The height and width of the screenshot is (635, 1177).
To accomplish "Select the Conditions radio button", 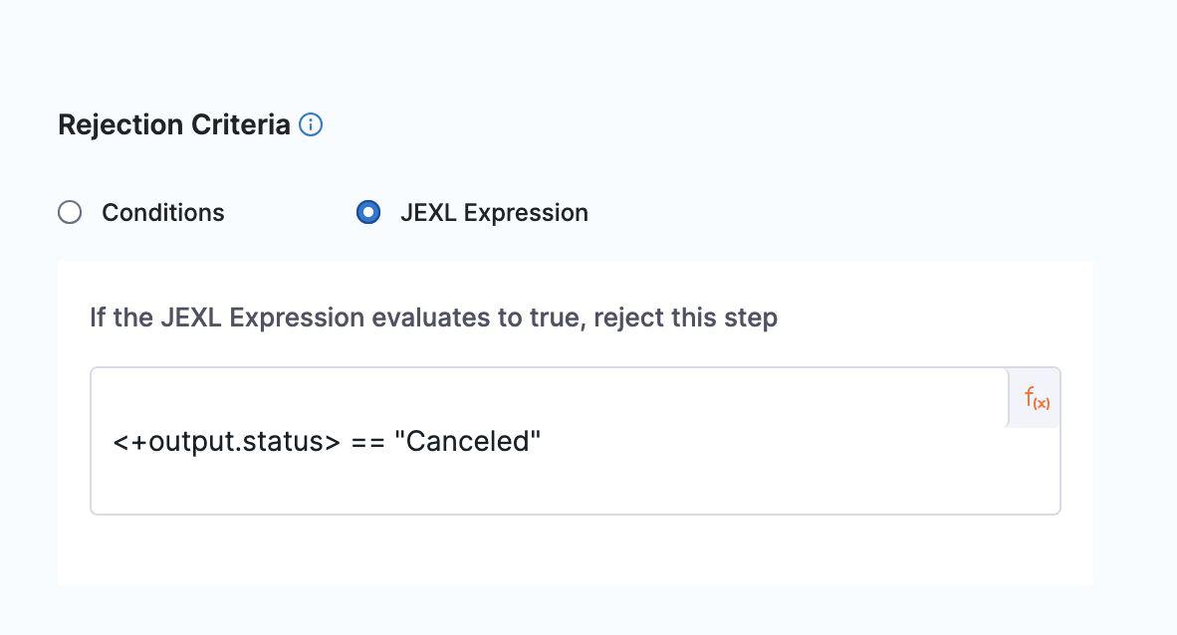I will [x=70, y=213].
